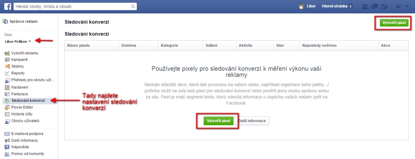Viewport: 415px width, 159px height.
Task: Open friend requests icon in top bar
Action: tap(365, 7)
